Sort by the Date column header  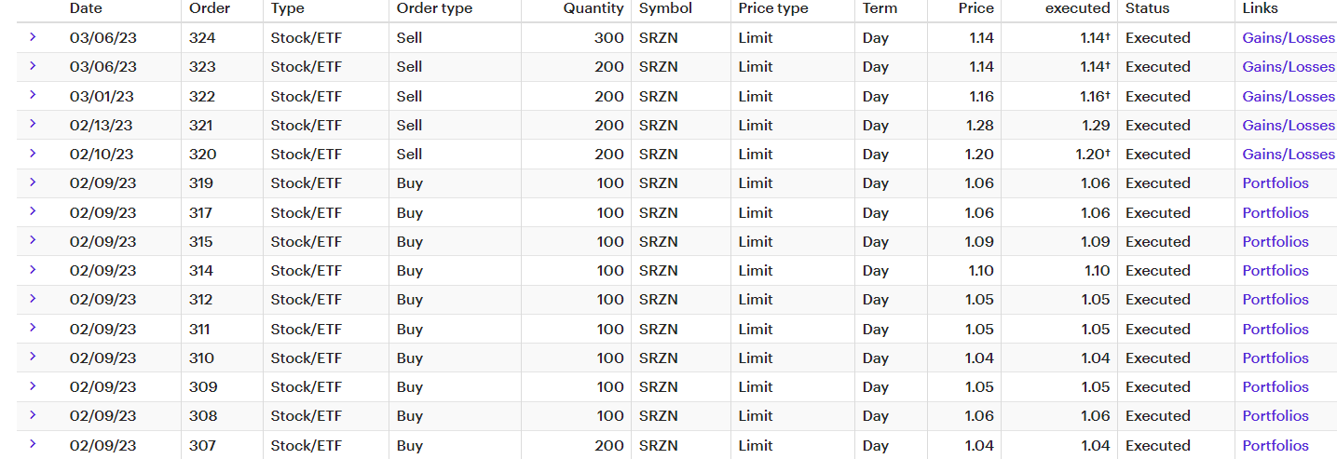coord(86,8)
